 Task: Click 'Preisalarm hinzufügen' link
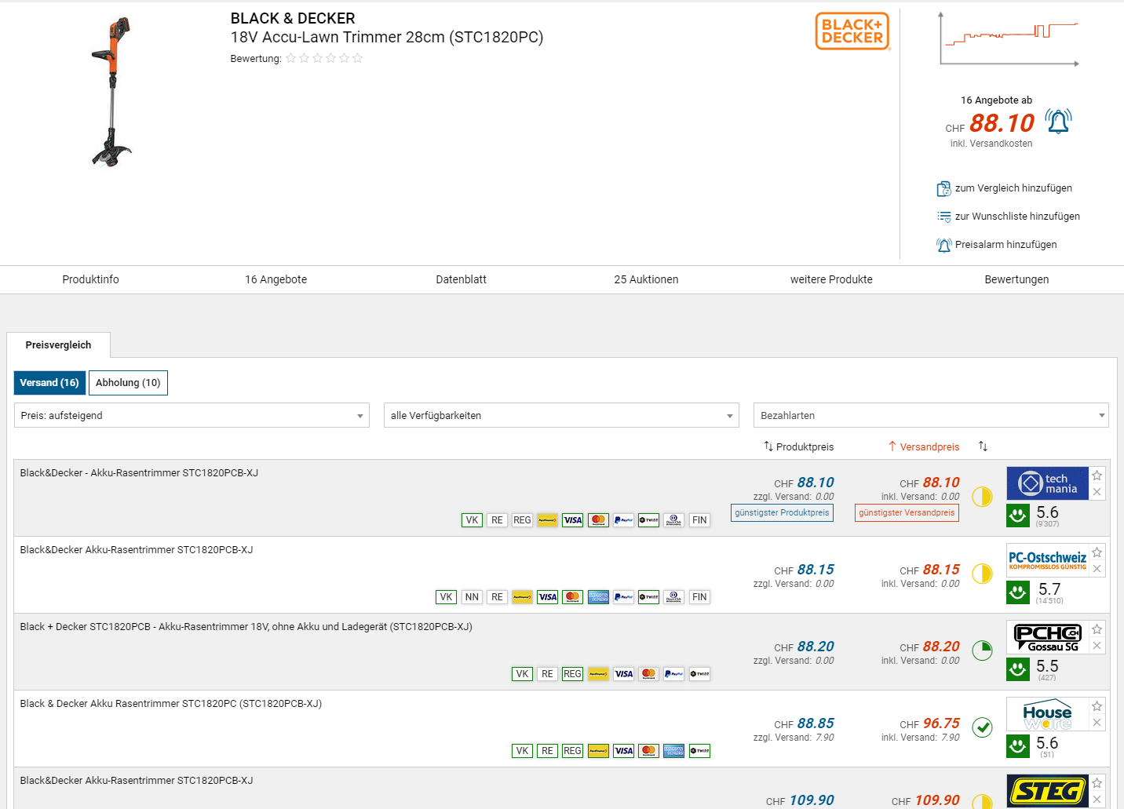tap(1005, 245)
